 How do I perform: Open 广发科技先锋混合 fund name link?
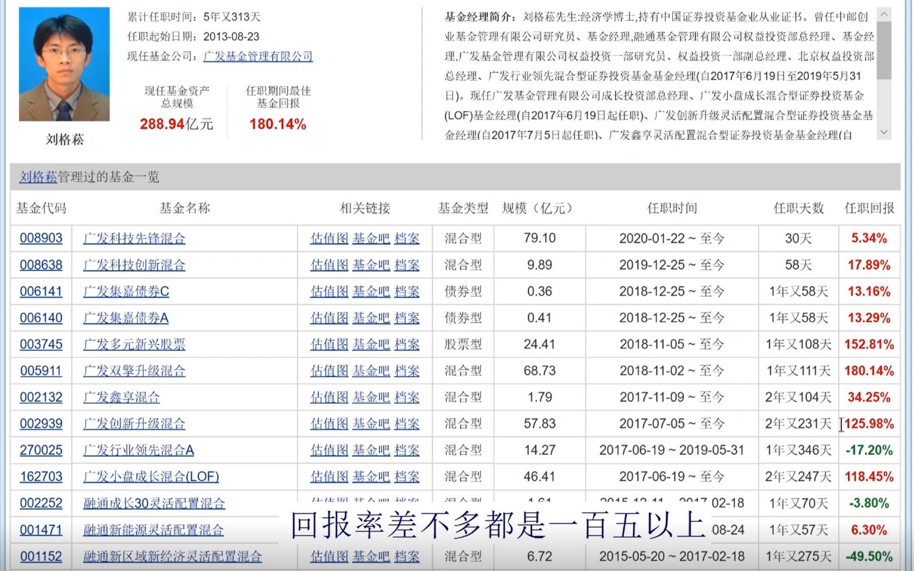click(134, 238)
